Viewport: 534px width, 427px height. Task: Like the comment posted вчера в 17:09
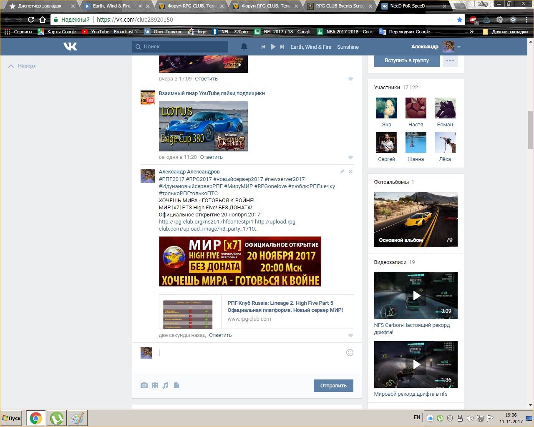(x=350, y=79)
